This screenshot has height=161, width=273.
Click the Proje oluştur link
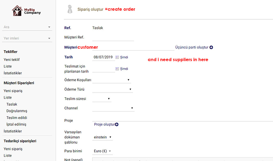[104, 125]
